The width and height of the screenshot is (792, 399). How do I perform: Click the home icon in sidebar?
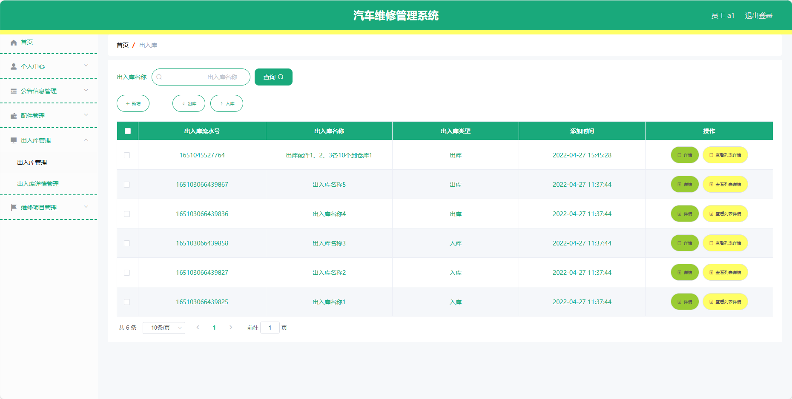(14, 43)
